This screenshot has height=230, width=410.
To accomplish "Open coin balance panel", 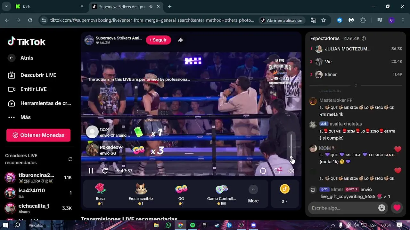I will (284, 194).
